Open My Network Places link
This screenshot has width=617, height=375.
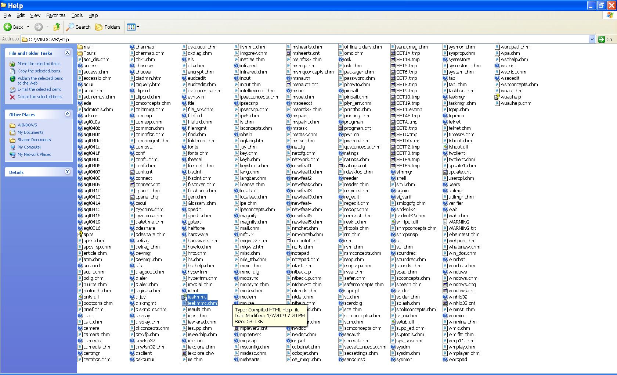tap(34, 154)
